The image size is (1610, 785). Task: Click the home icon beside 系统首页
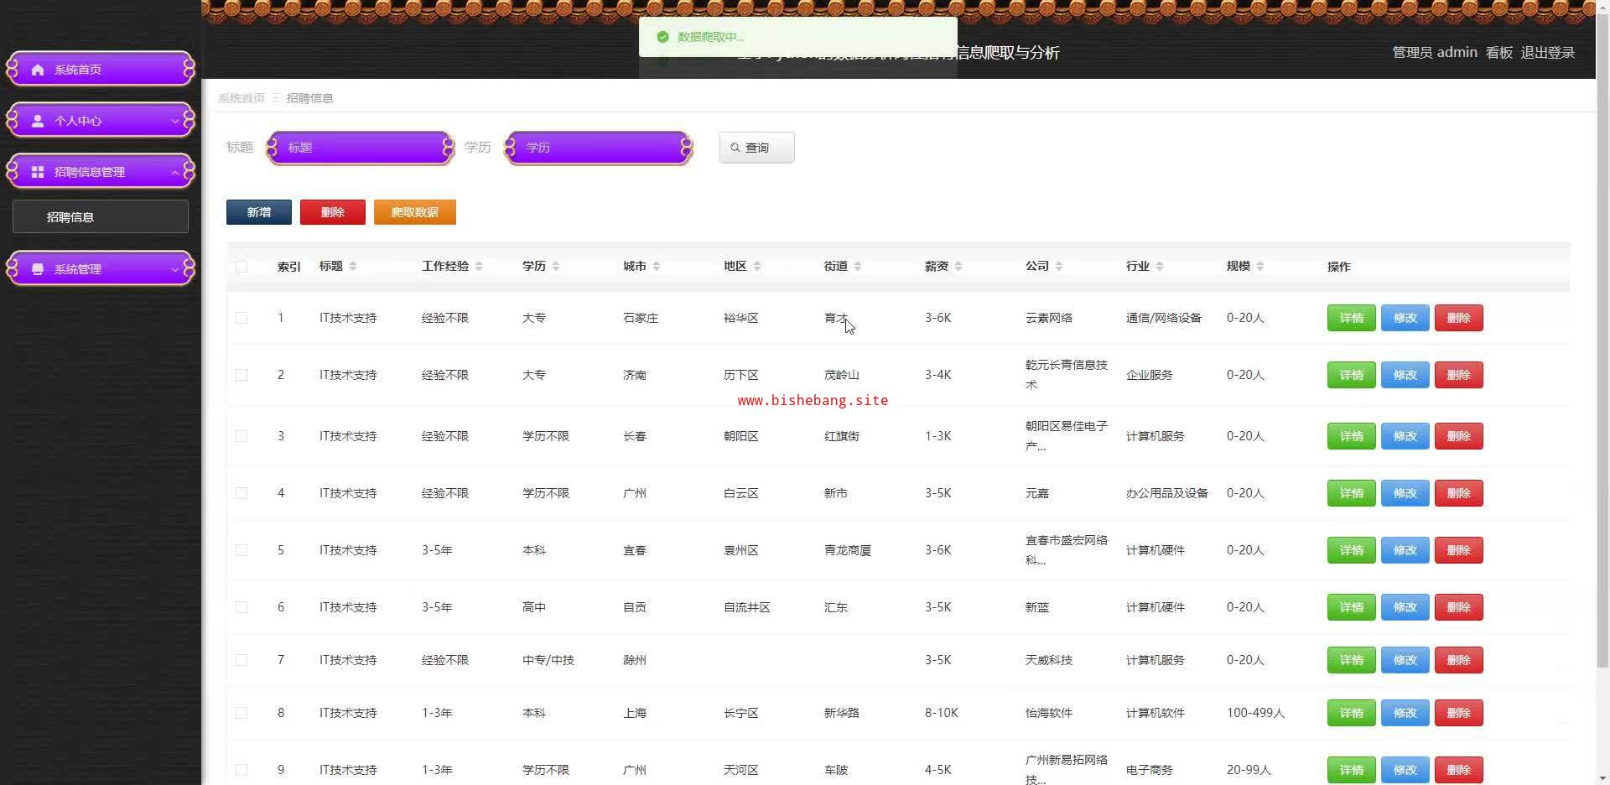click(38, 70)
